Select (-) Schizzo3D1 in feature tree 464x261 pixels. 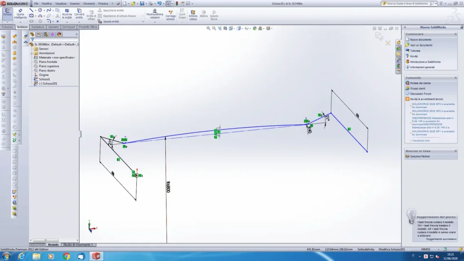click(x=48, y=84)
